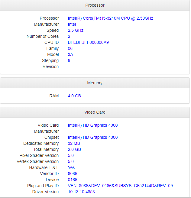Click the Hardware T & L value 'Yes'

71,167
